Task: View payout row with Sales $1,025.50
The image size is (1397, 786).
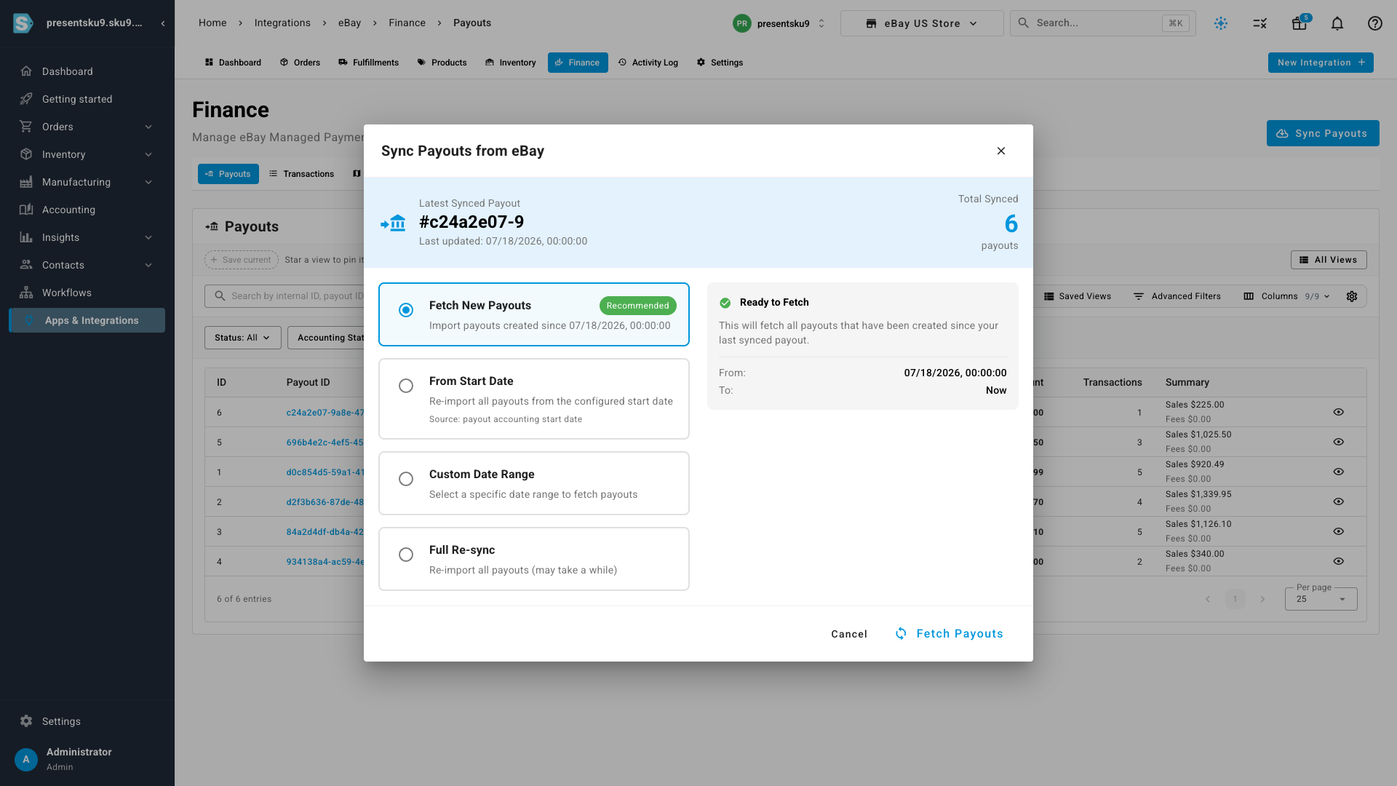Action: [x=1338, y=442]
